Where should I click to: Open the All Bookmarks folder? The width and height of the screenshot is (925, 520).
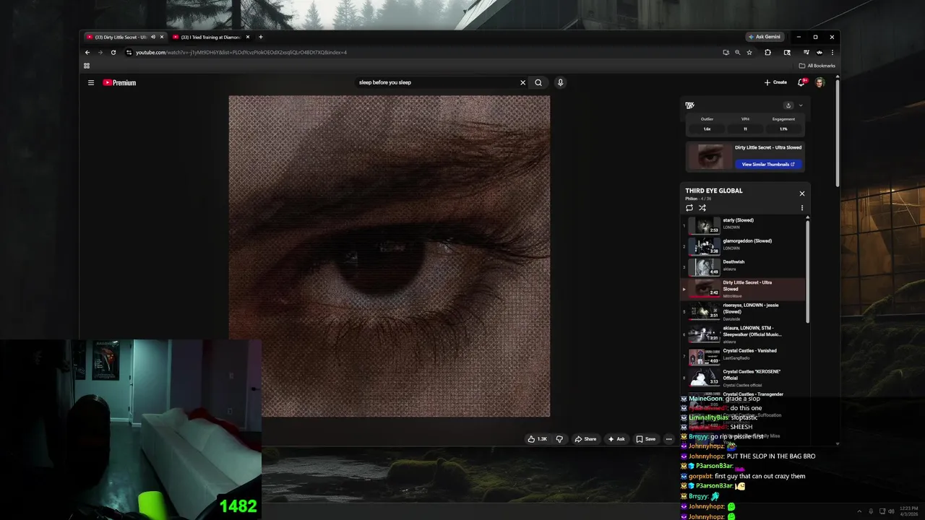pyautogui.click(x=817, y=66)
